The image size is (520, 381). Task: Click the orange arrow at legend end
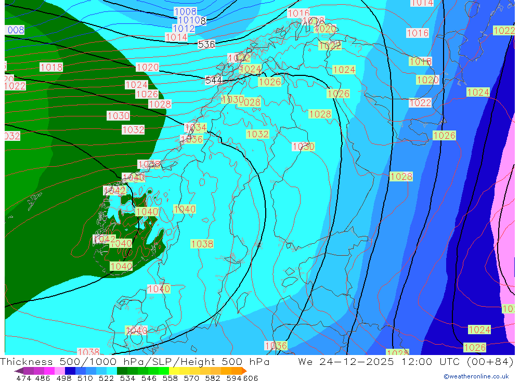[244, 371]
